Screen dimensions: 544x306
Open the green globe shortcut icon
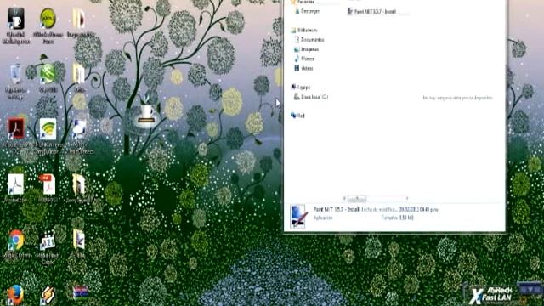(48, 74)
